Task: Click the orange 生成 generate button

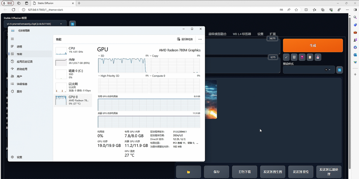Action: pyautogui.click(x=313, y=45)
